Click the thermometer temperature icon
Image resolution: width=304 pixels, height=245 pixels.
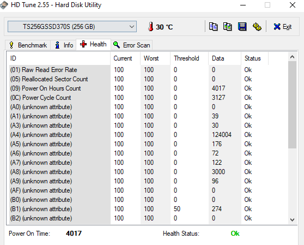[151, 27]
